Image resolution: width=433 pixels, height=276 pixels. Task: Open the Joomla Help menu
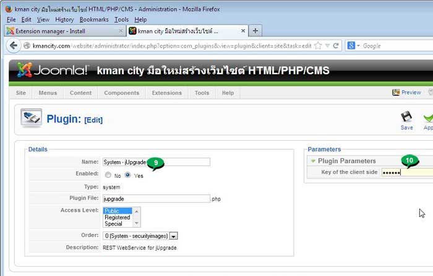click(228, 93)
